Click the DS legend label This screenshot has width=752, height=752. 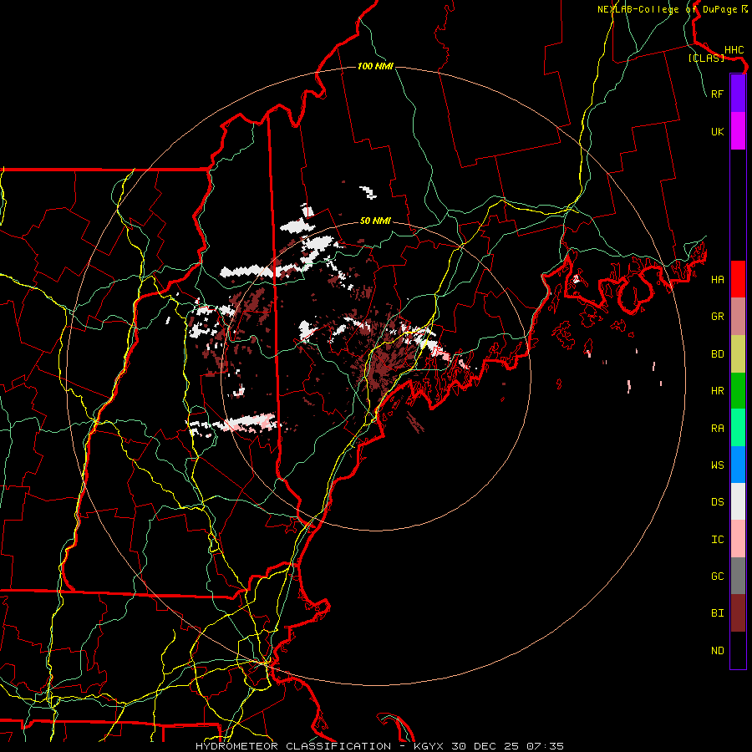(717, 502)
